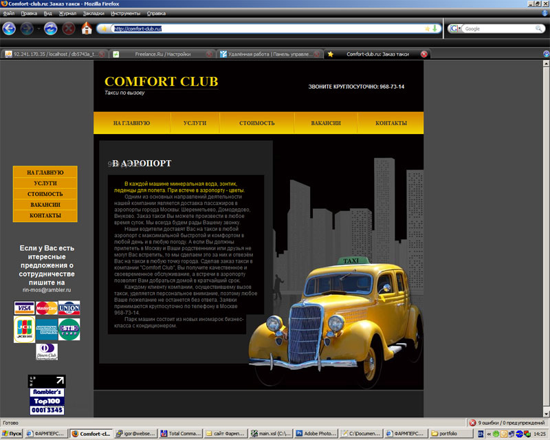Open the Вид menu

[x=47, y=13]
